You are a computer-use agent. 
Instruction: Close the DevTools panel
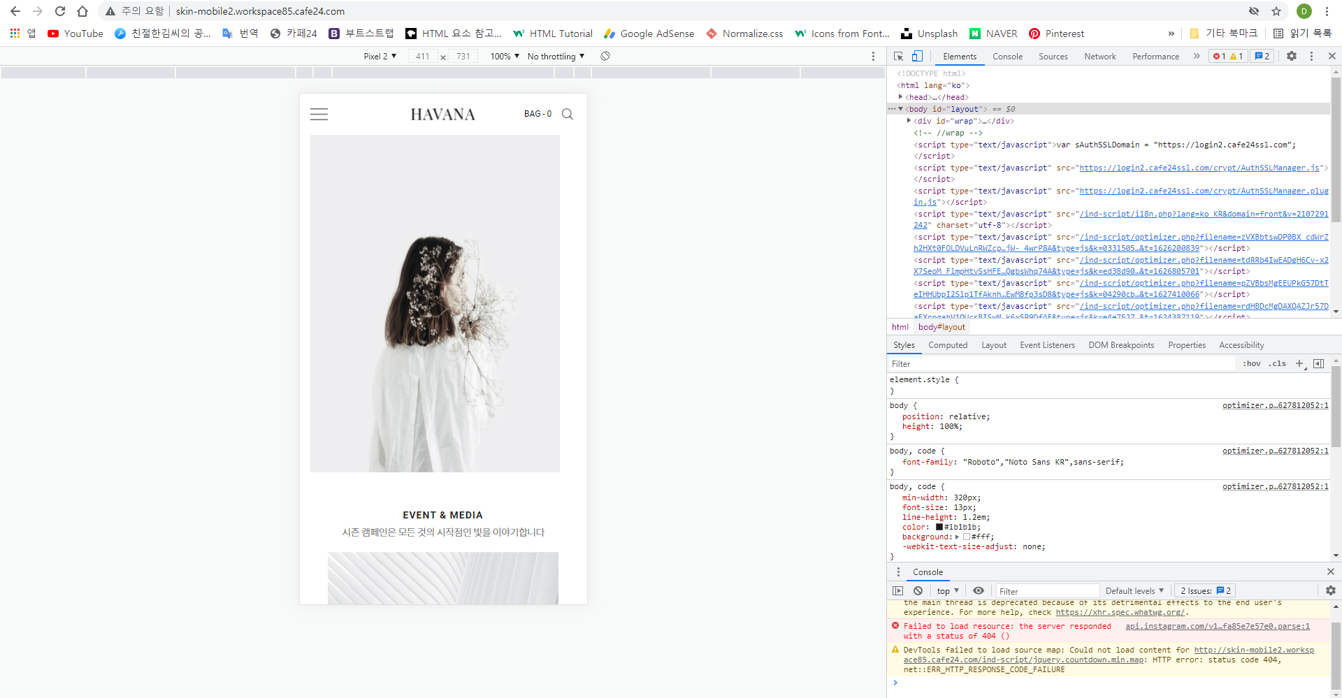[1332, 56]
